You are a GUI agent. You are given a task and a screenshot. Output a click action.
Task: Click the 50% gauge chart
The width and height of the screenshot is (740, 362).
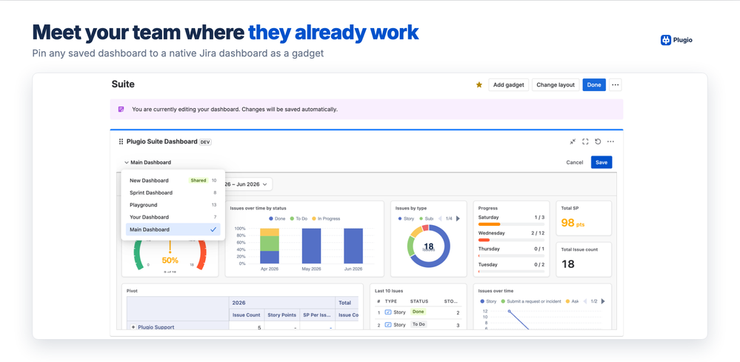click(170, 256)
